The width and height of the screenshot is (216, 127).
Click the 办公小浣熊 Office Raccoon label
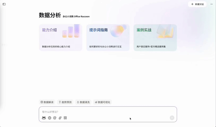(76, 16)
